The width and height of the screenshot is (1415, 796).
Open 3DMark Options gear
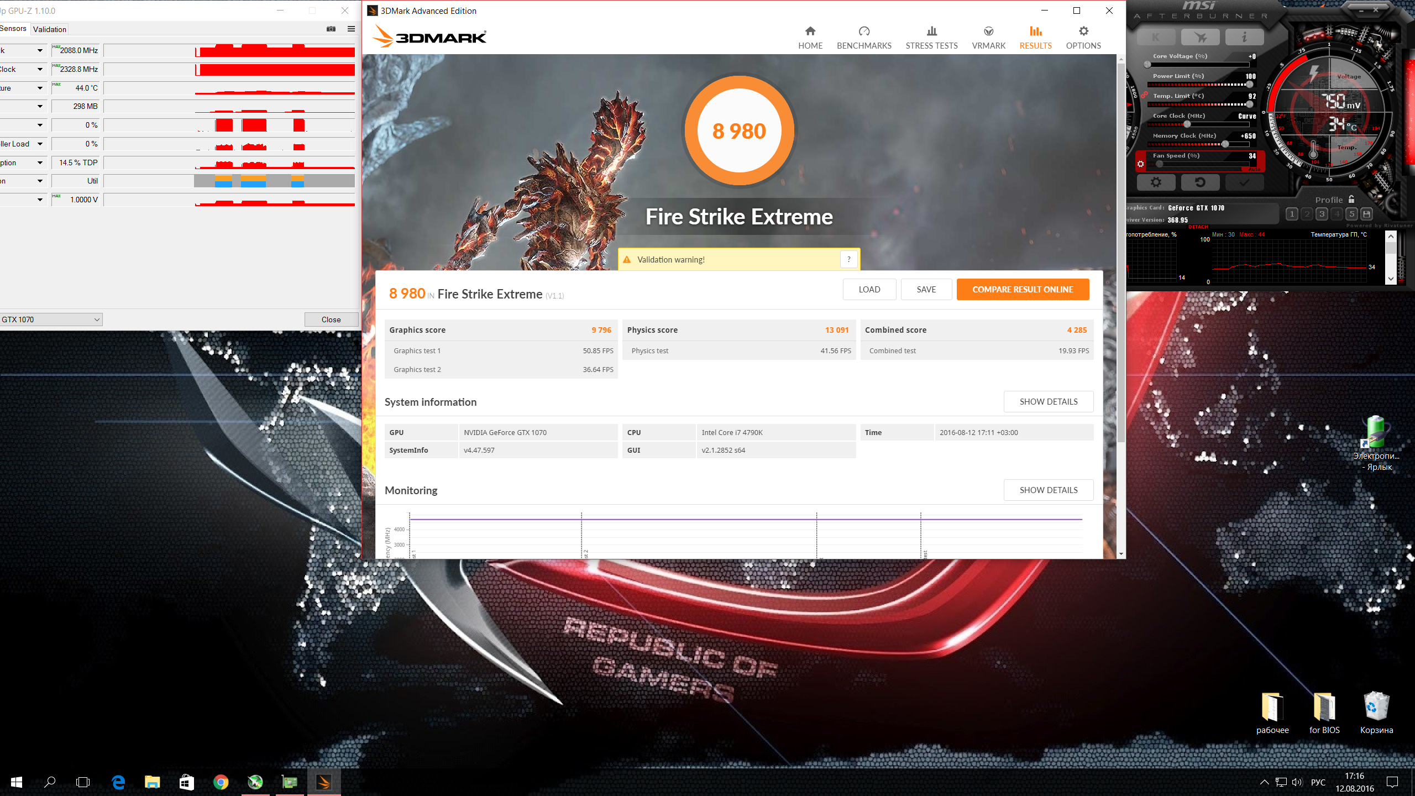[1083, 37]
